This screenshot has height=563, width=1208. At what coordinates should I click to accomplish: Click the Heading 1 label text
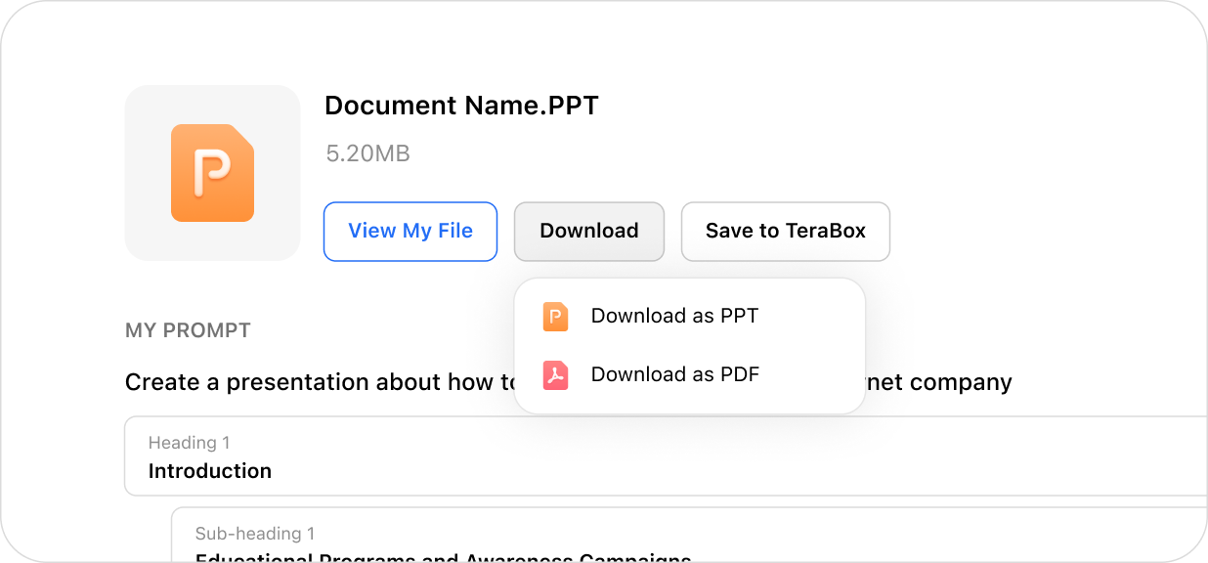[x=189, y=443]
